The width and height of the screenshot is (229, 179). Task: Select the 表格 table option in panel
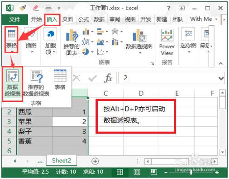pos(60,80)
